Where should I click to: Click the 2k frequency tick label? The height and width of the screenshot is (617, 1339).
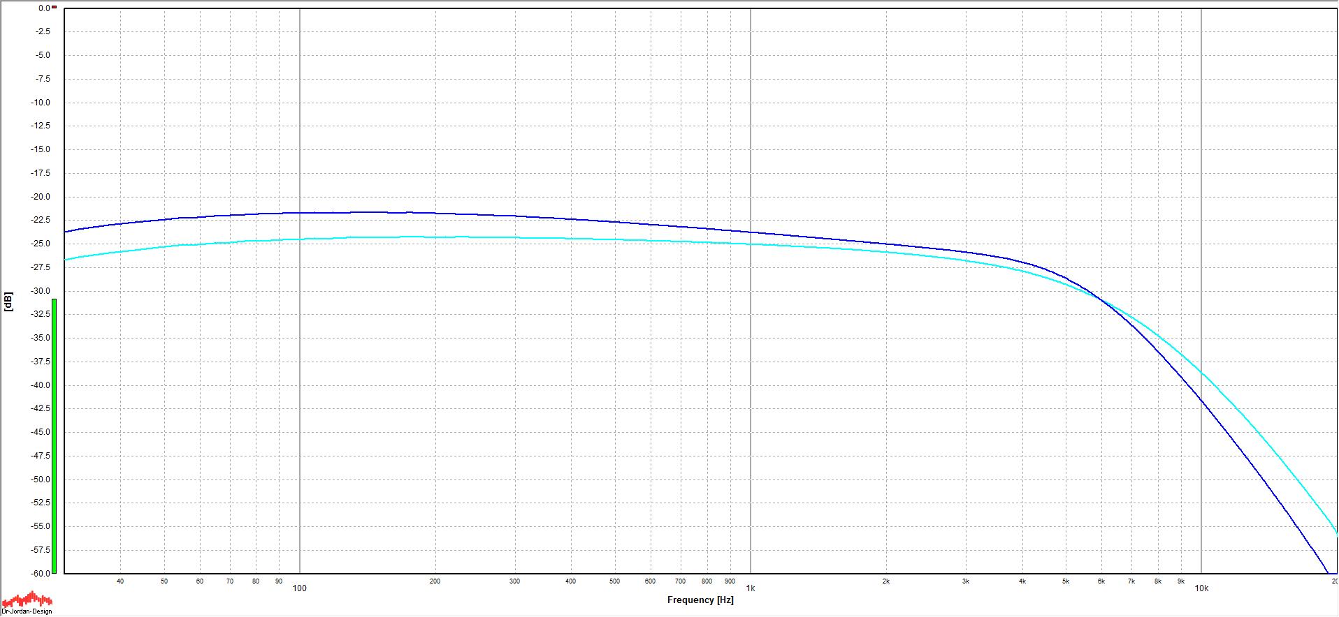885,581
